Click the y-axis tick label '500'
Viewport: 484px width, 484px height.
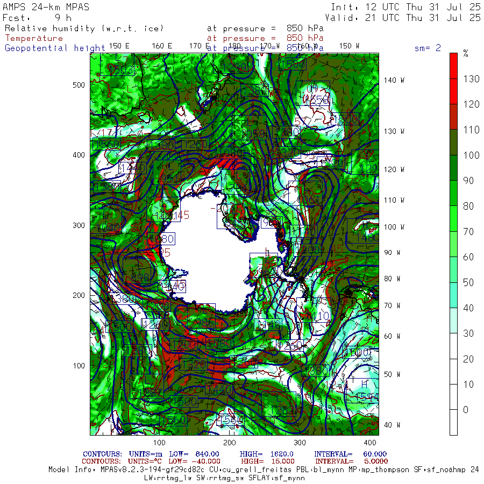click(79, 85)
